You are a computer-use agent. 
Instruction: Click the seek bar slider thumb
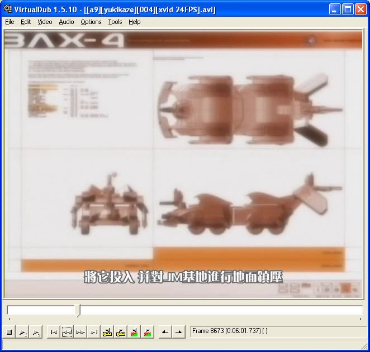78,310
